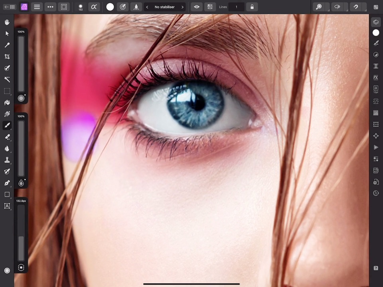Open the FX layer effects panel
Screen dimensions: 383x287
click(376, 77)
